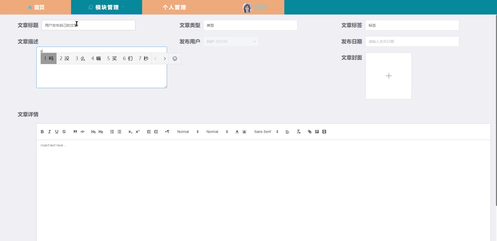Toggle bold formatting in editor toolbar
Screen dimensions: 497x241
(42, 132)
